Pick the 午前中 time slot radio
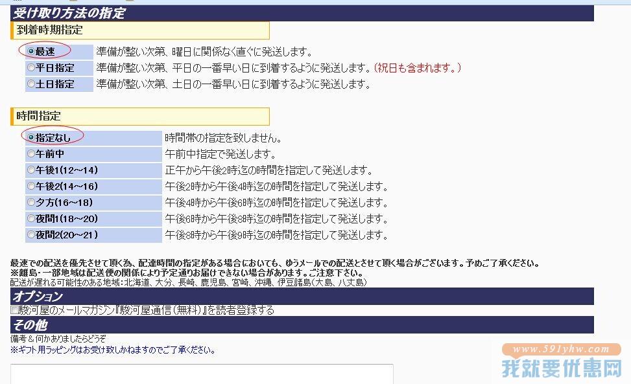Screen dimensions: 631x384 pyautogui.click(x=31, y=153)
